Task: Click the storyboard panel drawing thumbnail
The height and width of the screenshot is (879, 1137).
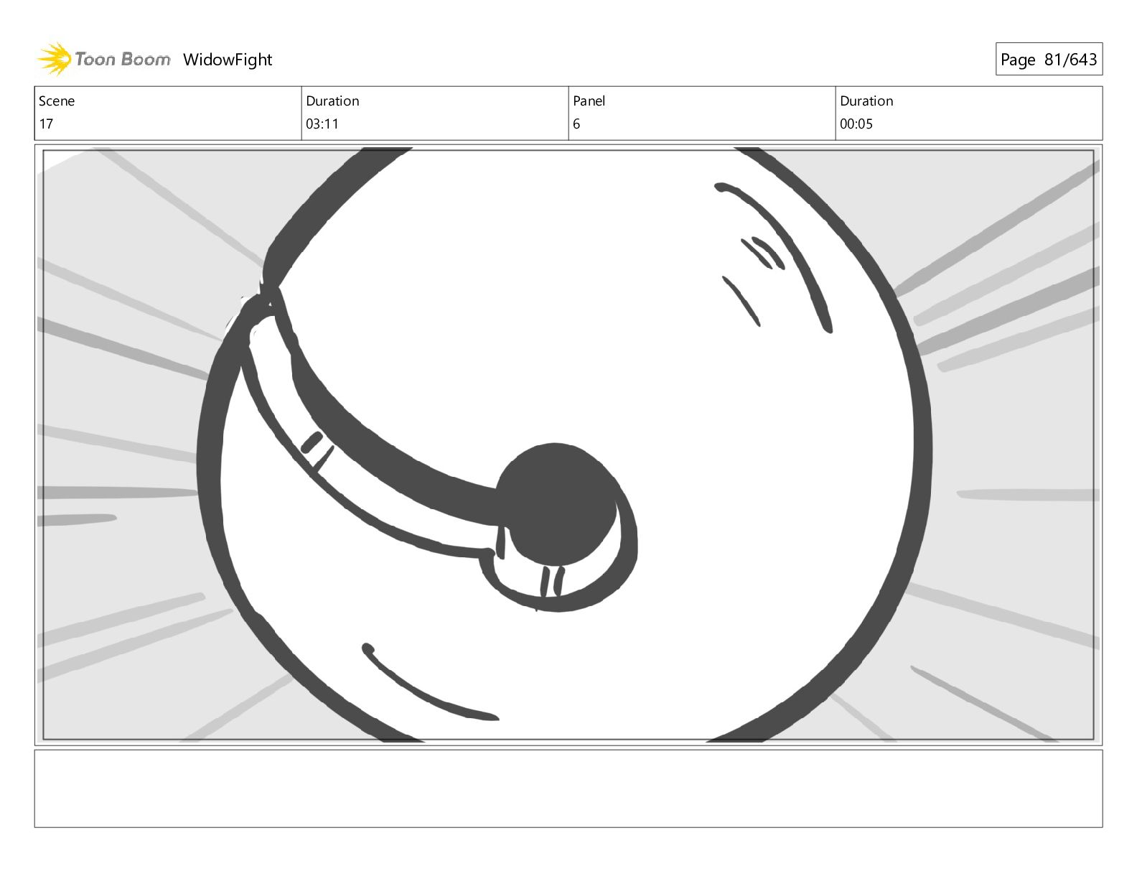Action: (x=568, y=445)
